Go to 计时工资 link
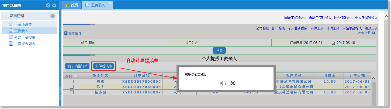The height and width of the screenshot is (109, 391). point(333,28)
